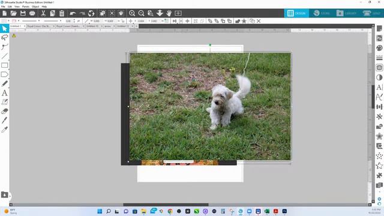
Task: Toggle the lock aspect ratio icon
Action: [x=122, y=21]
